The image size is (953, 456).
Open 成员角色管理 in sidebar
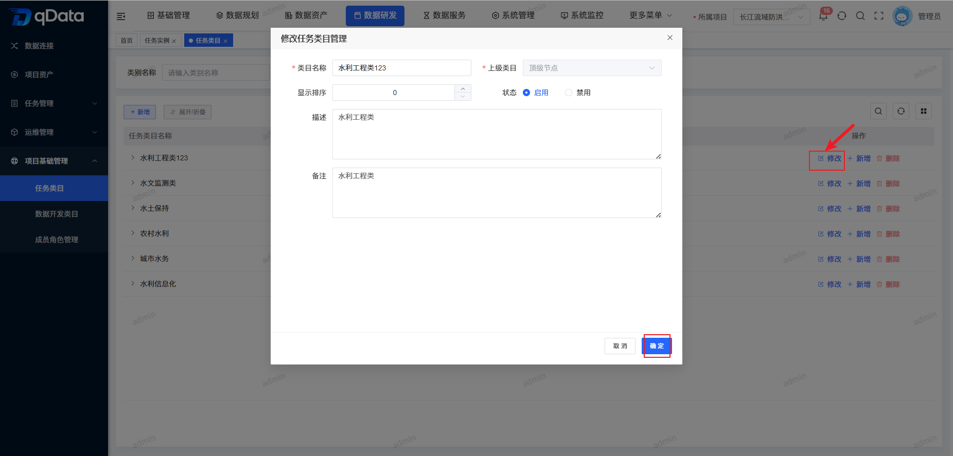pyautogui.click(x=54, y=240)
